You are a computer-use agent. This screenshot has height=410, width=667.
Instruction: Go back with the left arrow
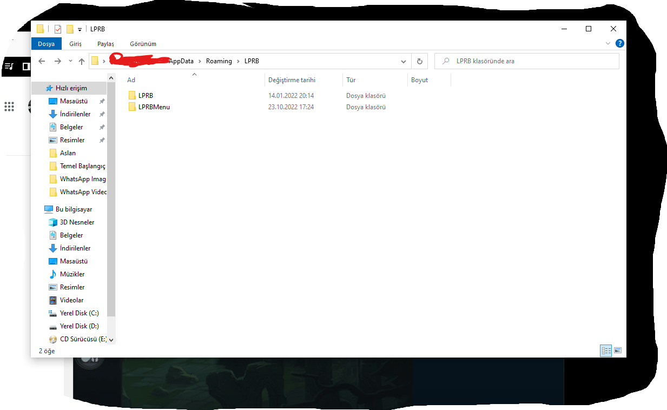pyautogui.click(x=42, y=61)
